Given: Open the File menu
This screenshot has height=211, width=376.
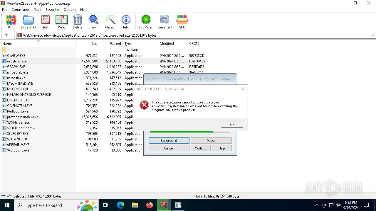Looking at the screenshot, I should [x=5, y=9].
